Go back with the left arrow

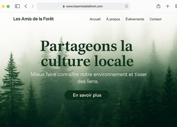(x=26, y=6)
